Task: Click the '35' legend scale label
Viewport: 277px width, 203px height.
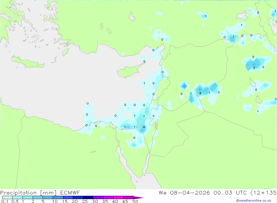Action: tap(105, 201)
